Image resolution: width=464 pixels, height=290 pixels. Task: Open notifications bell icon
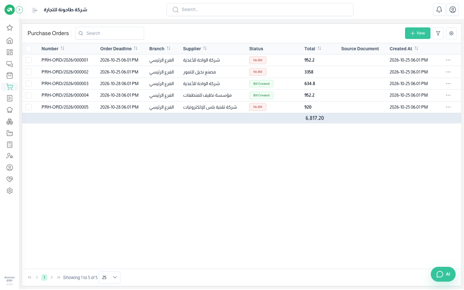point(439,10)
